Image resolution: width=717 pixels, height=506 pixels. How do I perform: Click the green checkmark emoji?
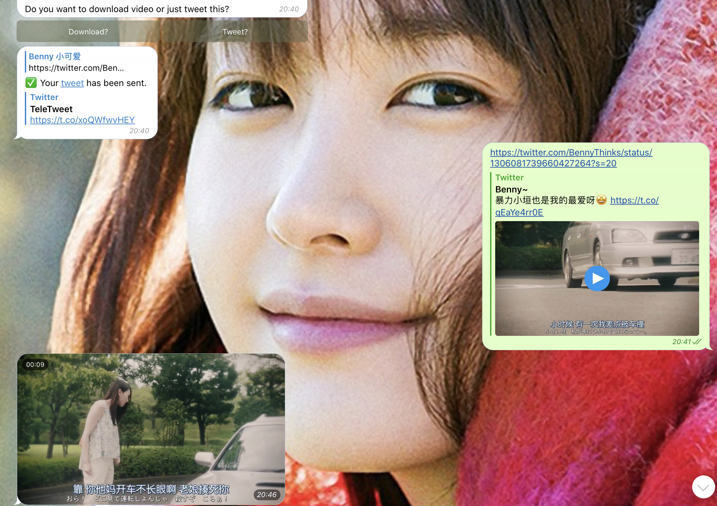coord(31,83)
